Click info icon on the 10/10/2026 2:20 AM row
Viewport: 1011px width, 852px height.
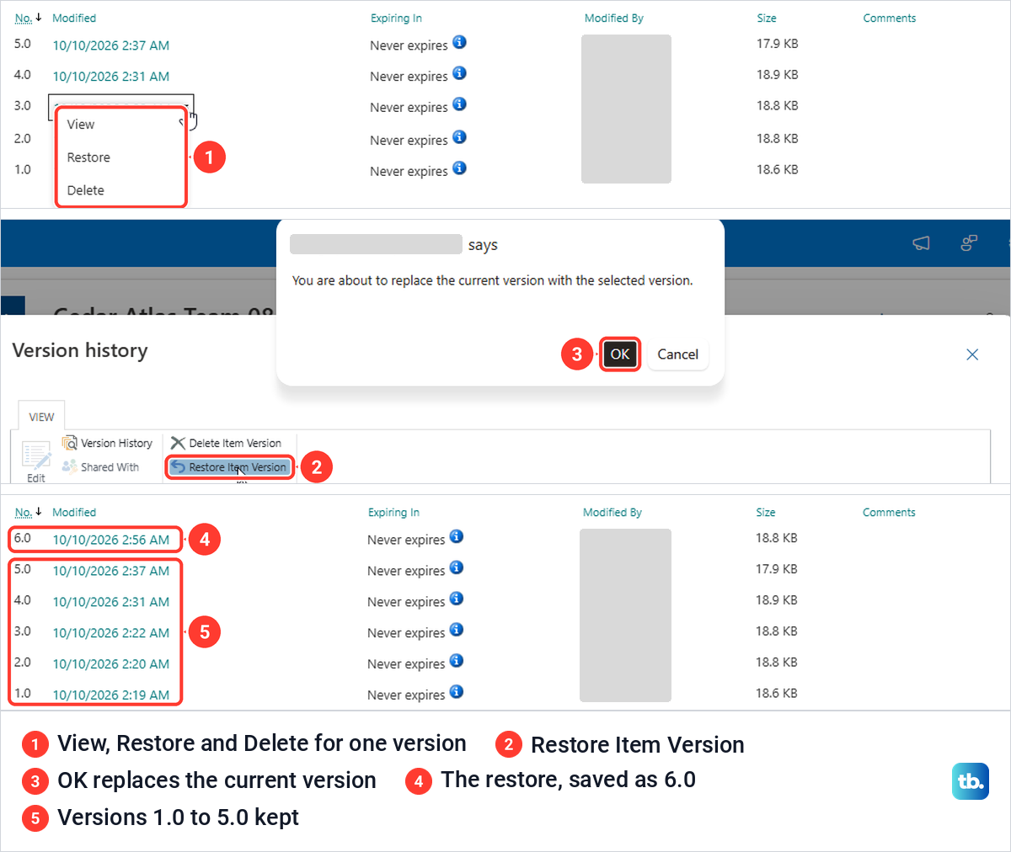pos(457,661)
